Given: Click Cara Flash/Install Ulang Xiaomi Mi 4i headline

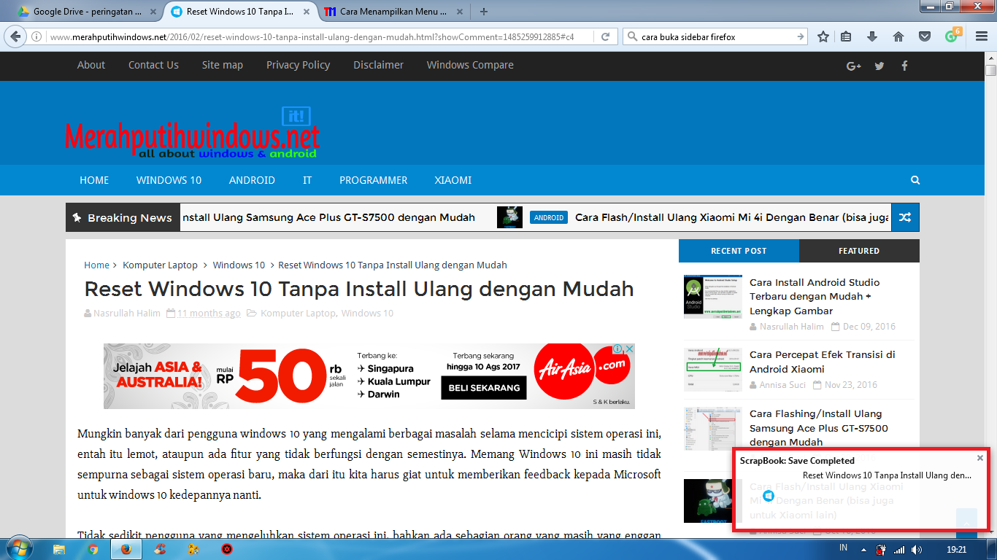Looking at the screenshot, I should pyautogui.click(x=732, y=217).
